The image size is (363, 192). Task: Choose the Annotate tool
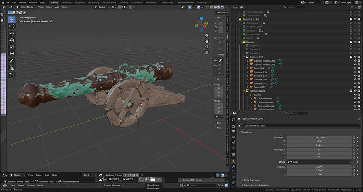click(12, 61)
